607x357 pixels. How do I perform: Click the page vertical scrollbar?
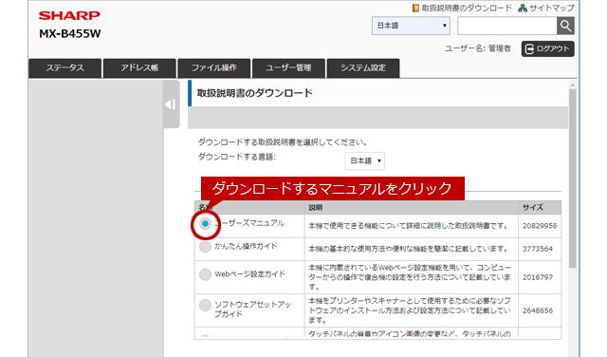tap(573, 178)
